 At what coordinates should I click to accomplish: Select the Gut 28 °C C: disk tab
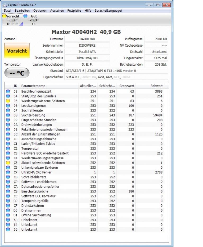(33, 20)
